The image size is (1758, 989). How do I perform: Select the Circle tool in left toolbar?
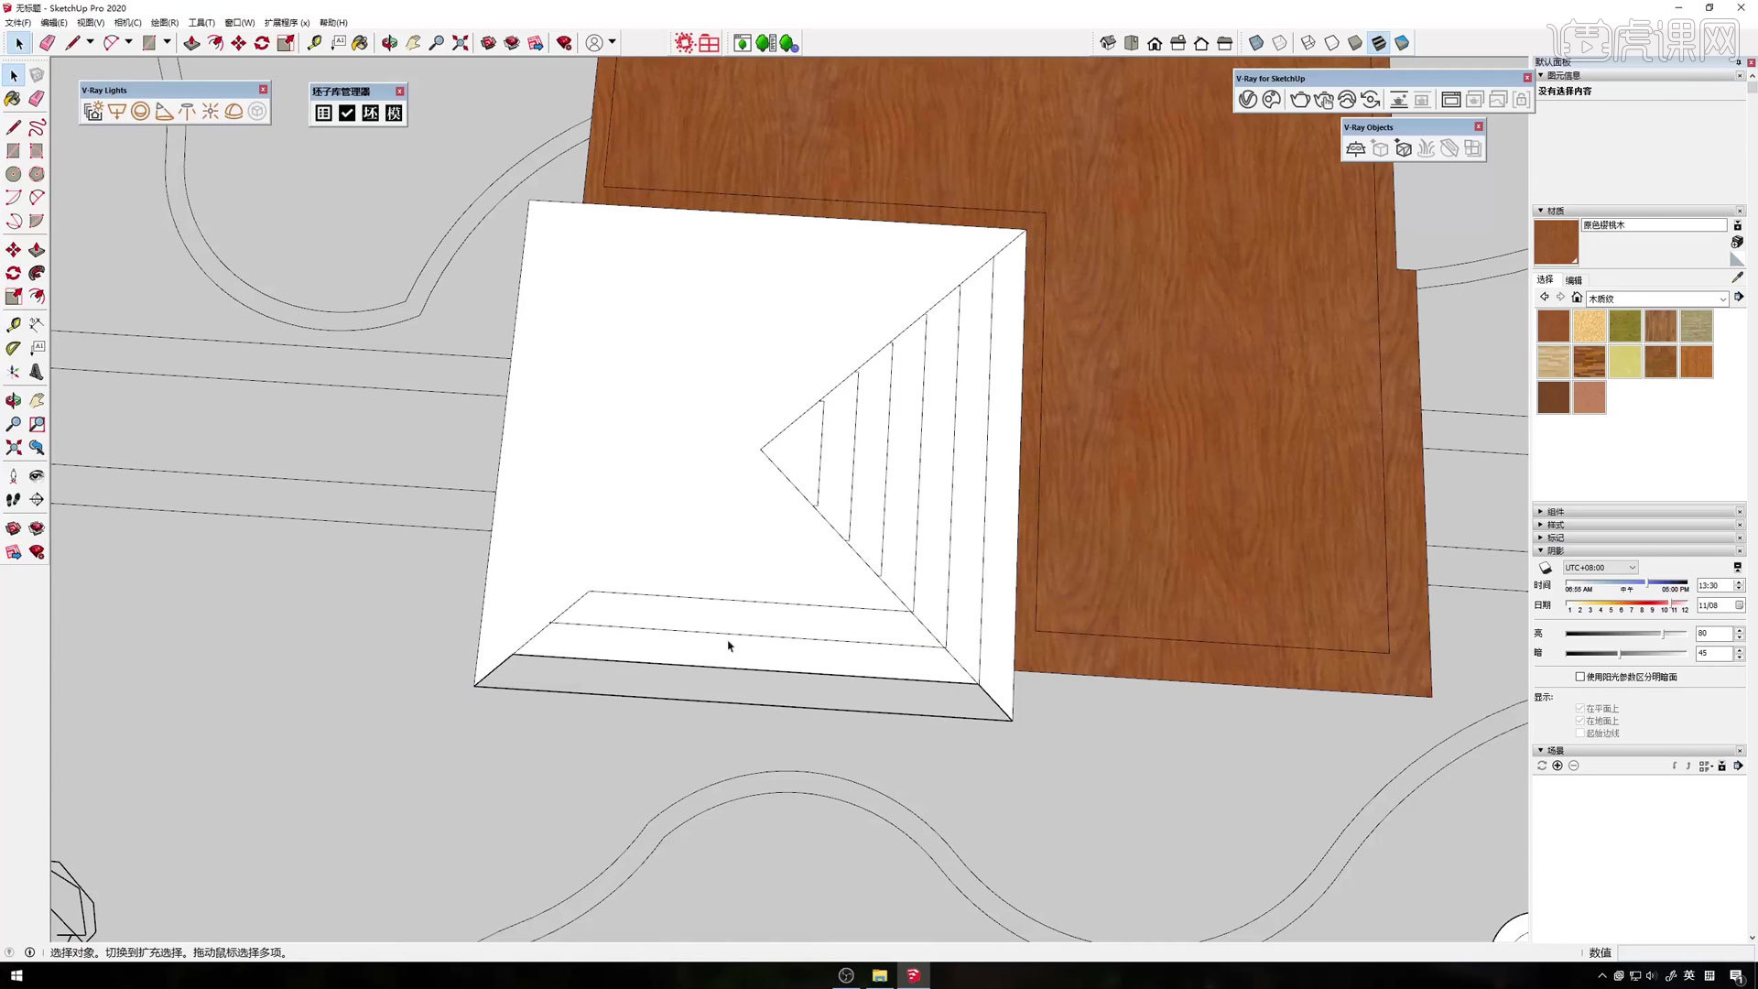coord(14,174)
